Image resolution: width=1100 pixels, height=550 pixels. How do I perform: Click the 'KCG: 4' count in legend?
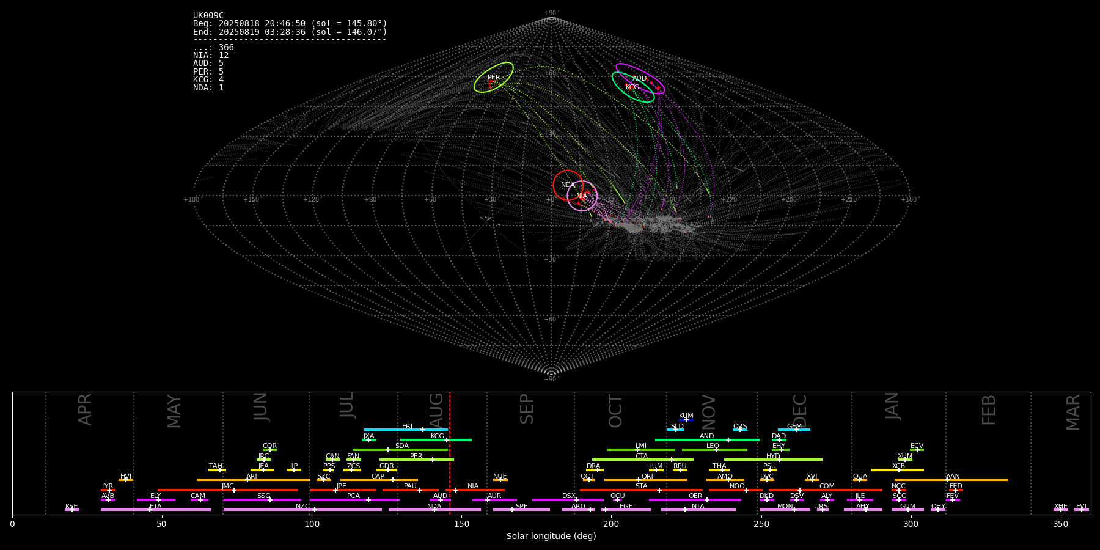coord(208,79)
